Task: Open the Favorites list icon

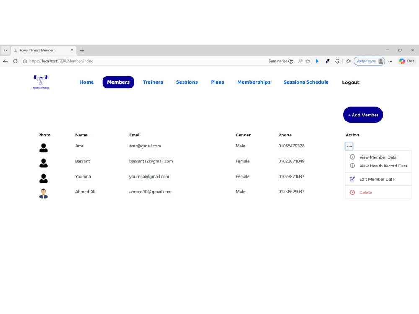Action: click(x=348, y=61)
